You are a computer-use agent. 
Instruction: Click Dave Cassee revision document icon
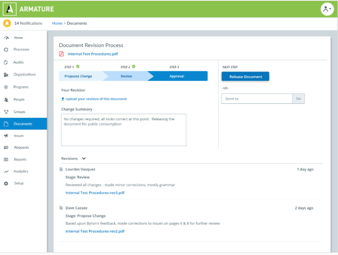pos(61,208)
